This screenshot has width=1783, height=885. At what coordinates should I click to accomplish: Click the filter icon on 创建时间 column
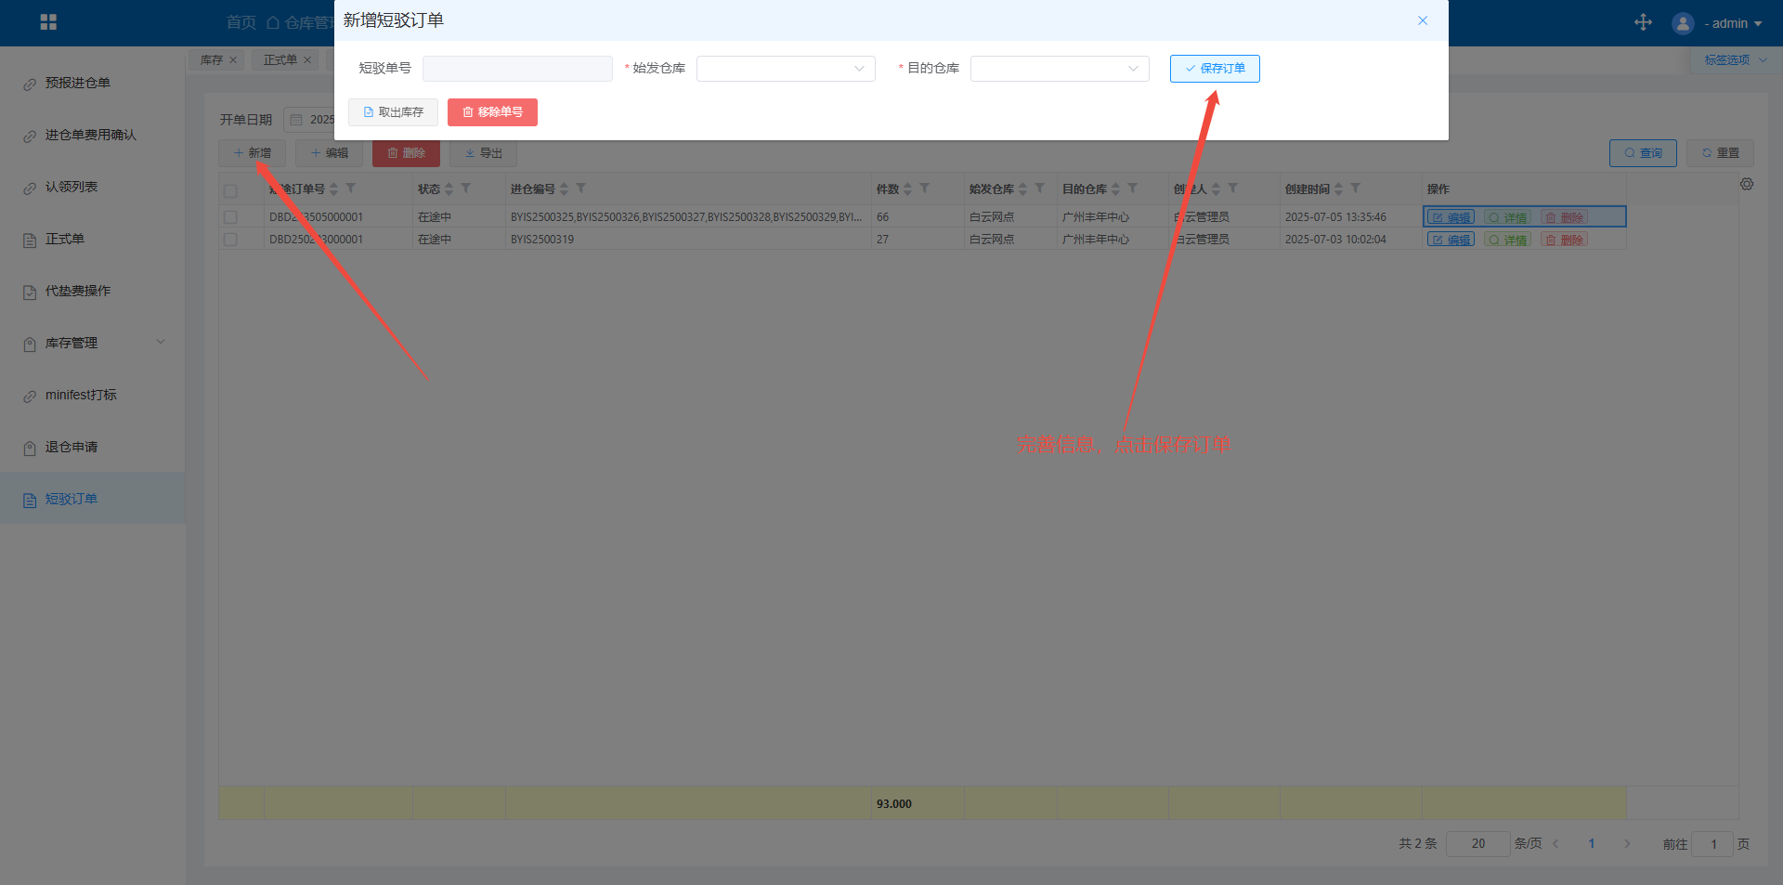click(x=1356, y=189)
